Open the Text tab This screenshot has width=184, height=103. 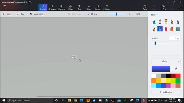79,7
